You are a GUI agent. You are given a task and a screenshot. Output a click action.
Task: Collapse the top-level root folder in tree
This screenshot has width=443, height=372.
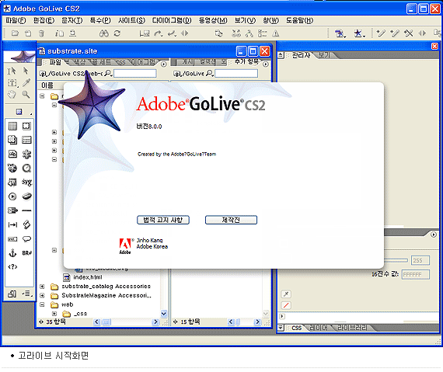pos(42,96)
